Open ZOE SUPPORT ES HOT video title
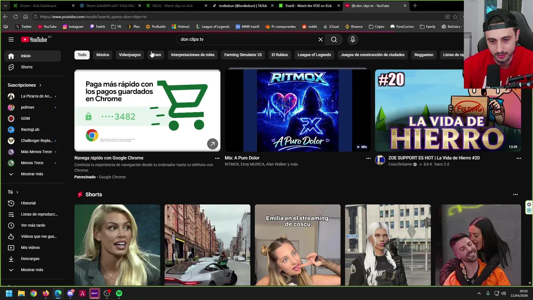Screen dimensions: 533x300 click(434, 158)
